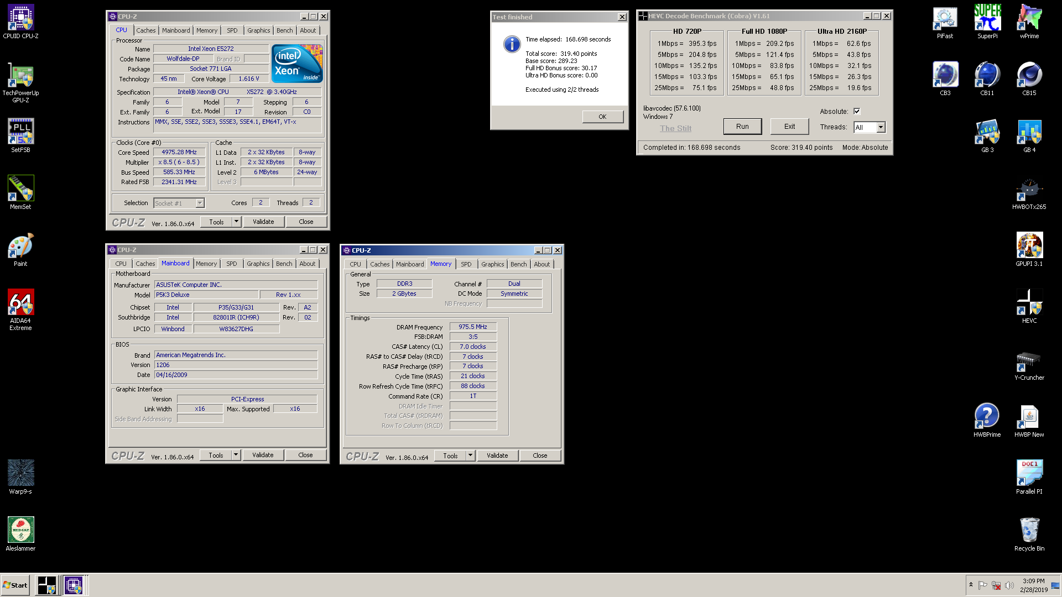1062x597 pixels.
Task: Click Validate in CPU-Z Memory window
Action: tap(497, 455)
